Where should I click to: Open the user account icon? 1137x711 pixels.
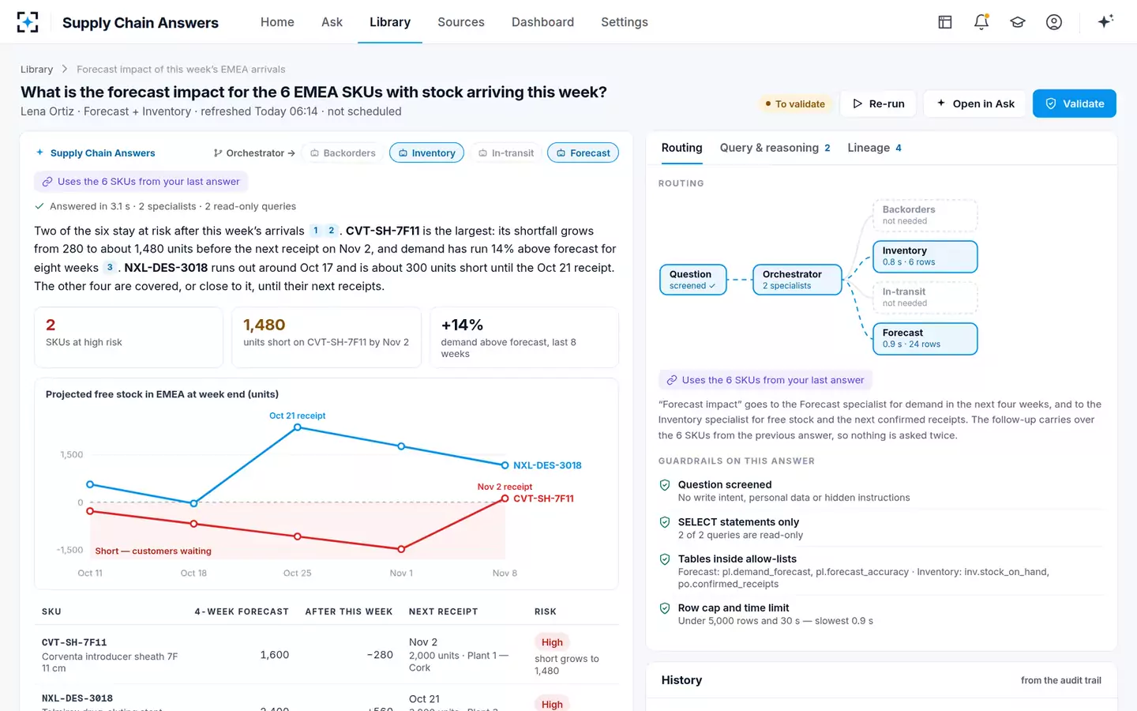[x=1054, y=22]
